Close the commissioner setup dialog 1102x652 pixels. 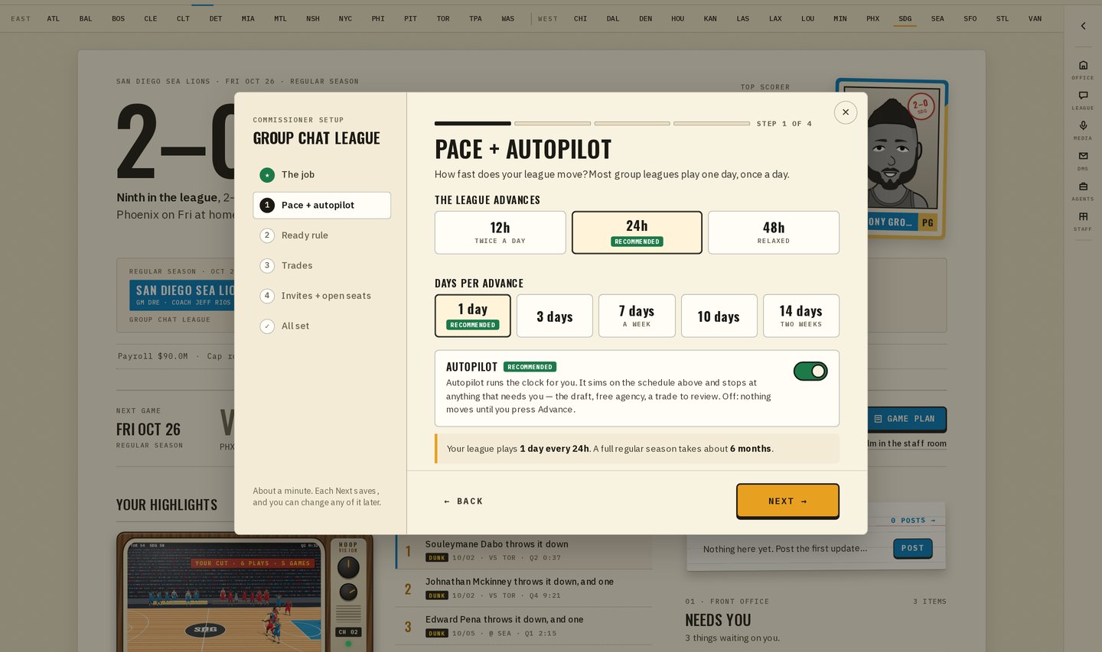[x=846, y=112]
